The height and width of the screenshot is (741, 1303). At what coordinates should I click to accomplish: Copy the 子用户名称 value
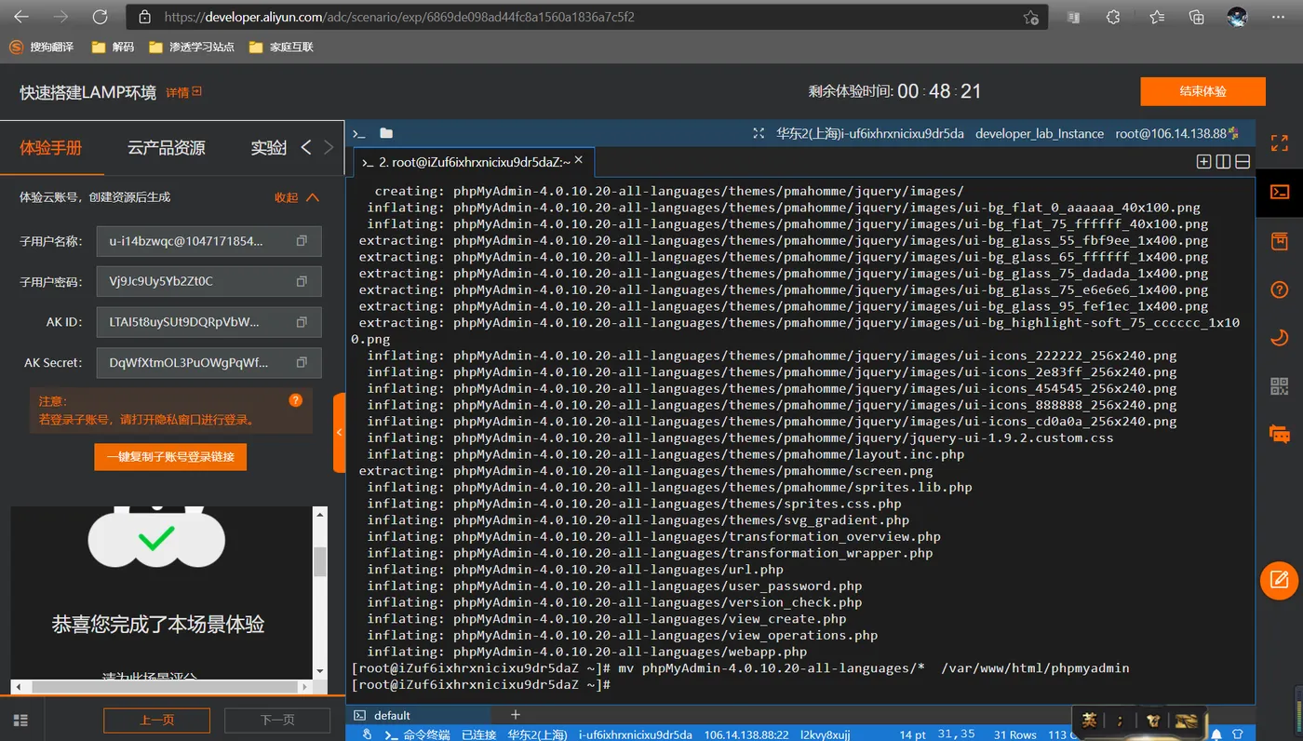tap(302, 241)
